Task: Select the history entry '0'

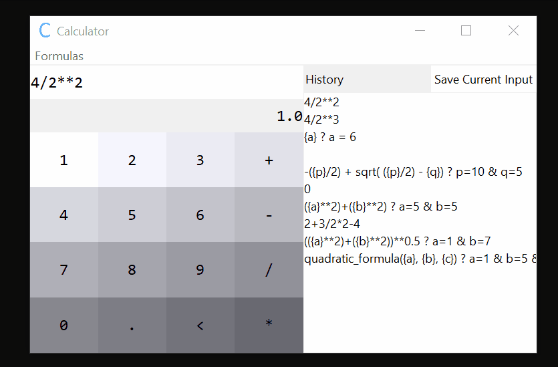Action: click(420, 189)
